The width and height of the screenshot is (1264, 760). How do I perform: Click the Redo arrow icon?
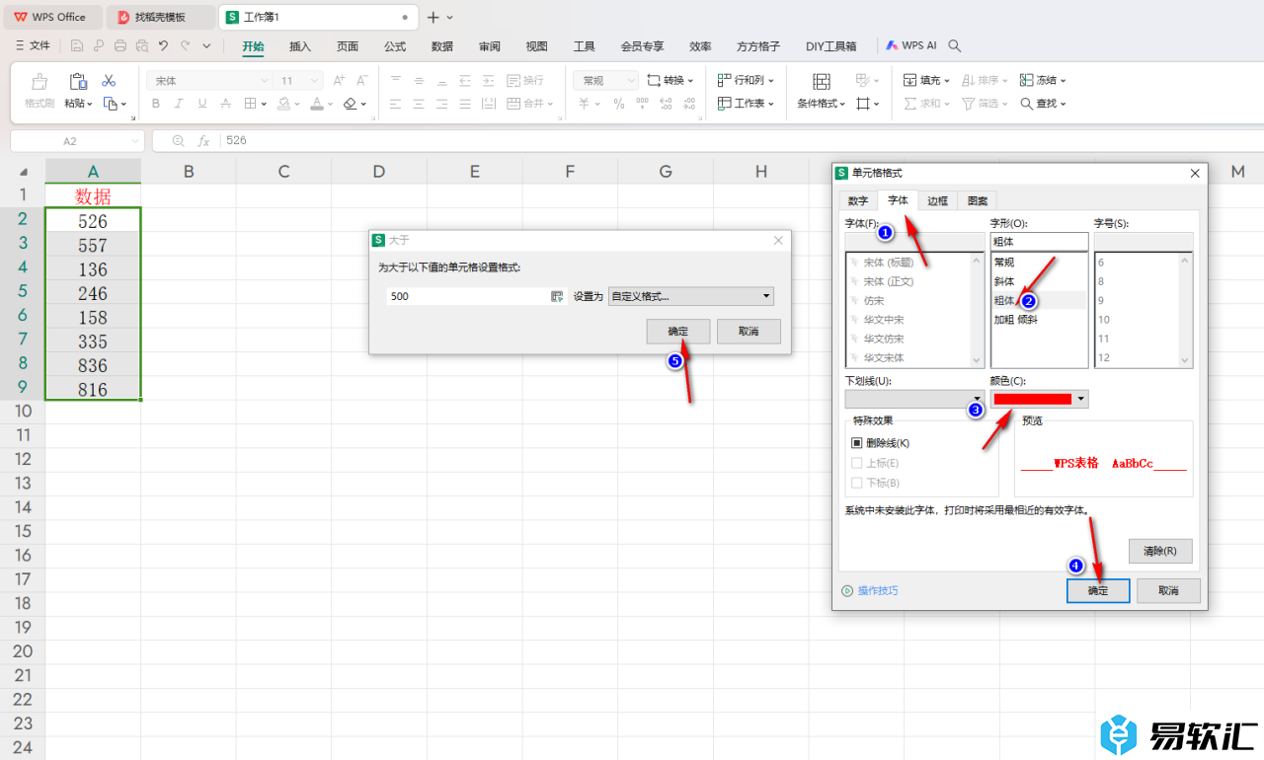186,45
